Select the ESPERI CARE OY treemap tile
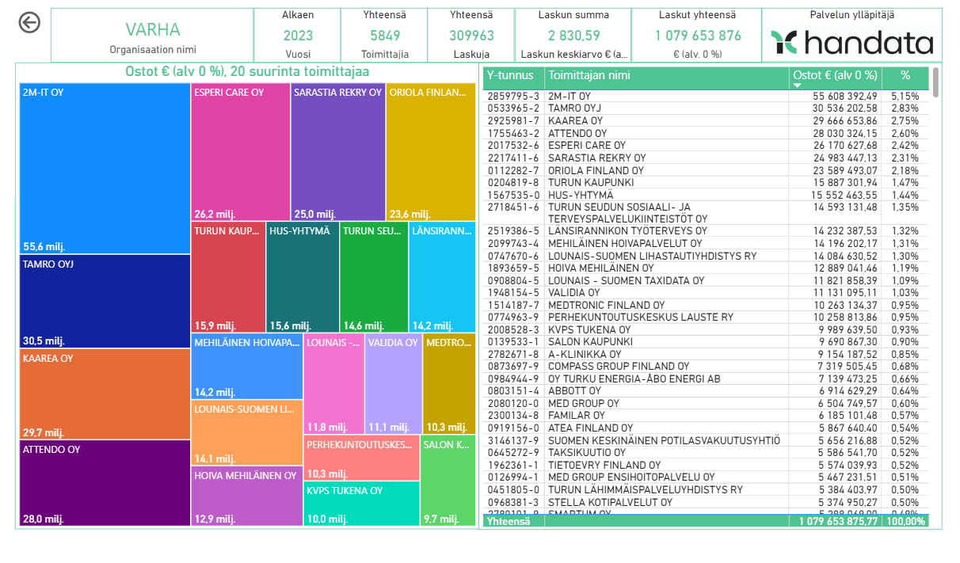Viewport: 960px width, 563px height. [x=241, y=152]
